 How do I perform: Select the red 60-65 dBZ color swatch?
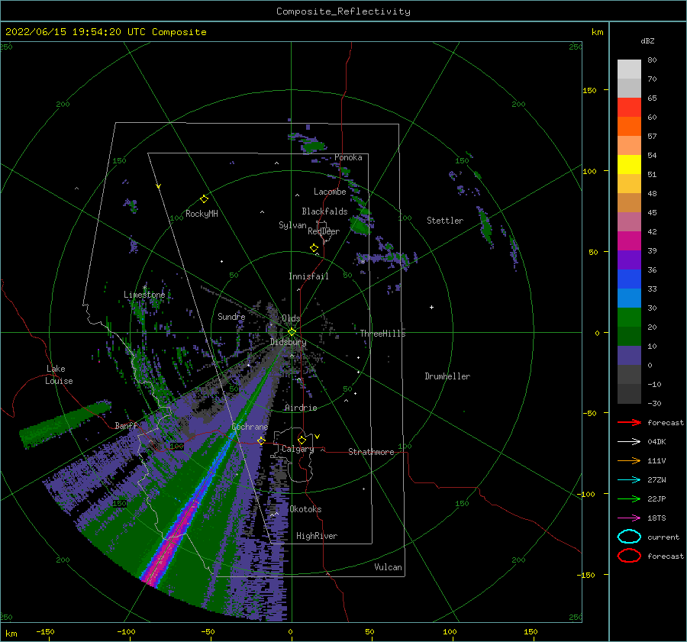click(629, 108)
